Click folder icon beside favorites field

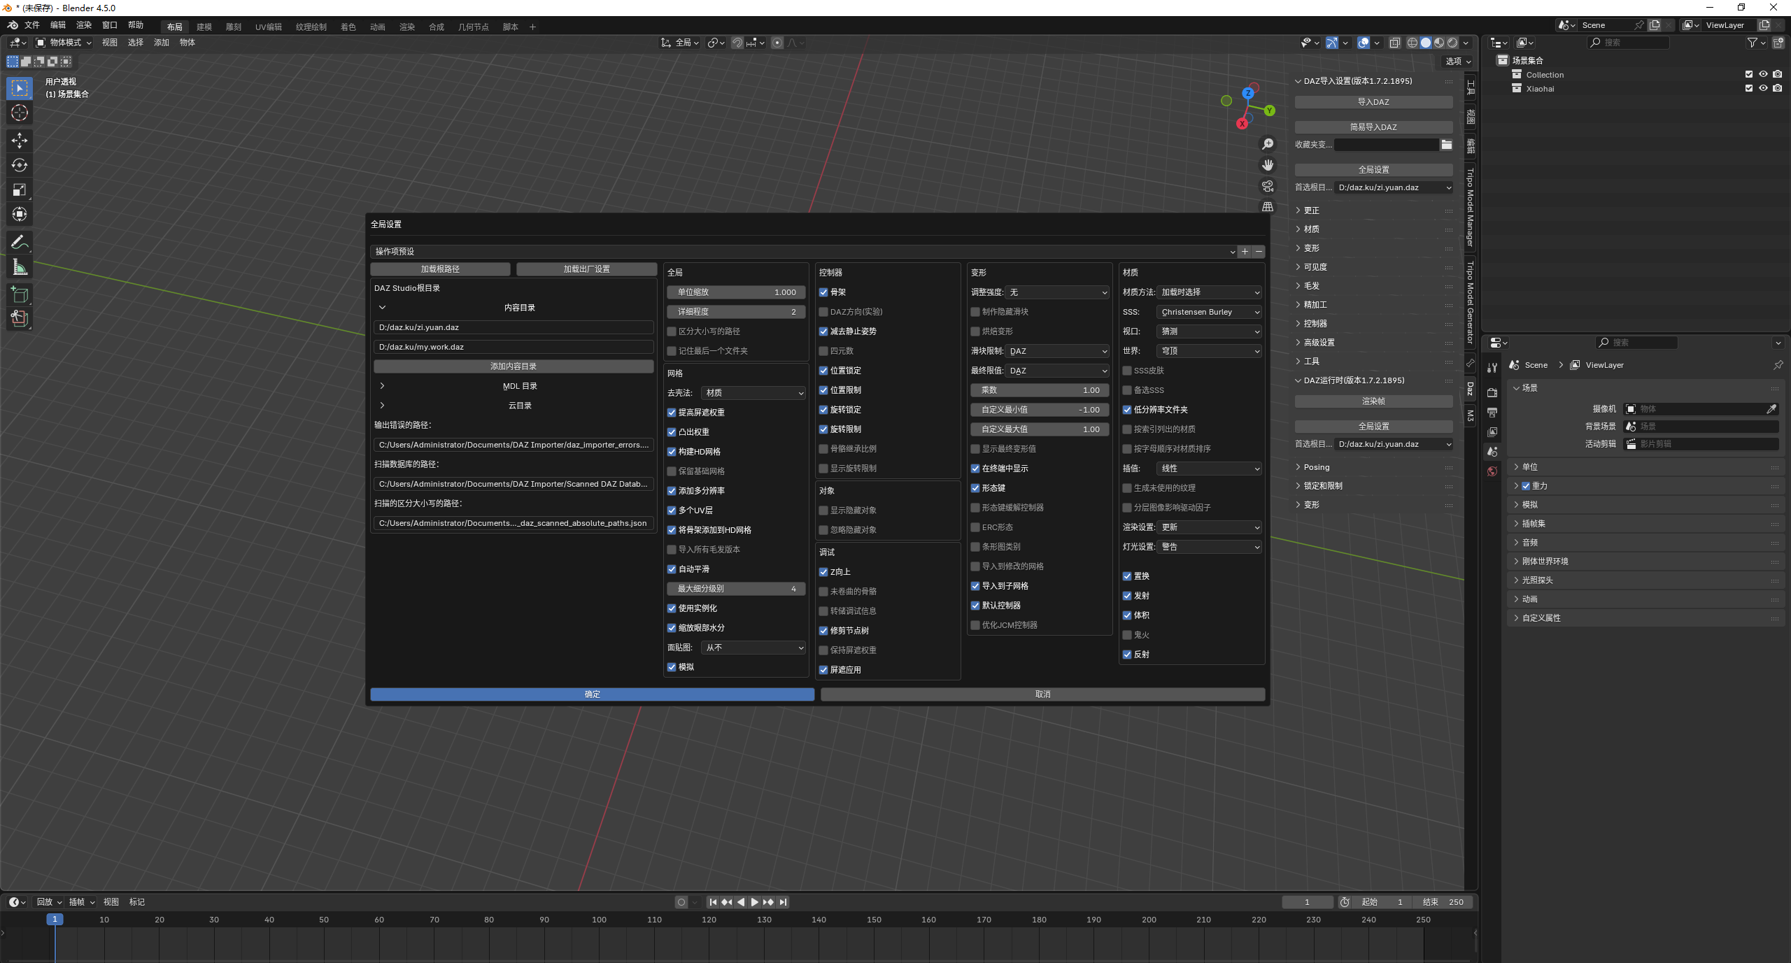tap(1447, 145)
